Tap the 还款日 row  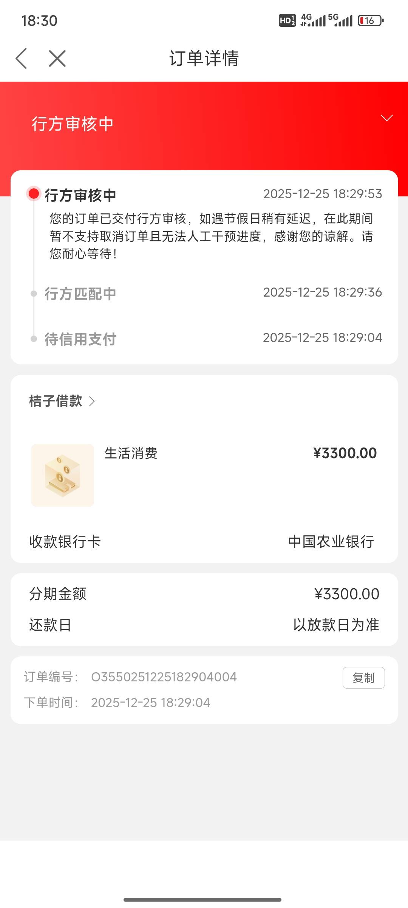(204, 625)
